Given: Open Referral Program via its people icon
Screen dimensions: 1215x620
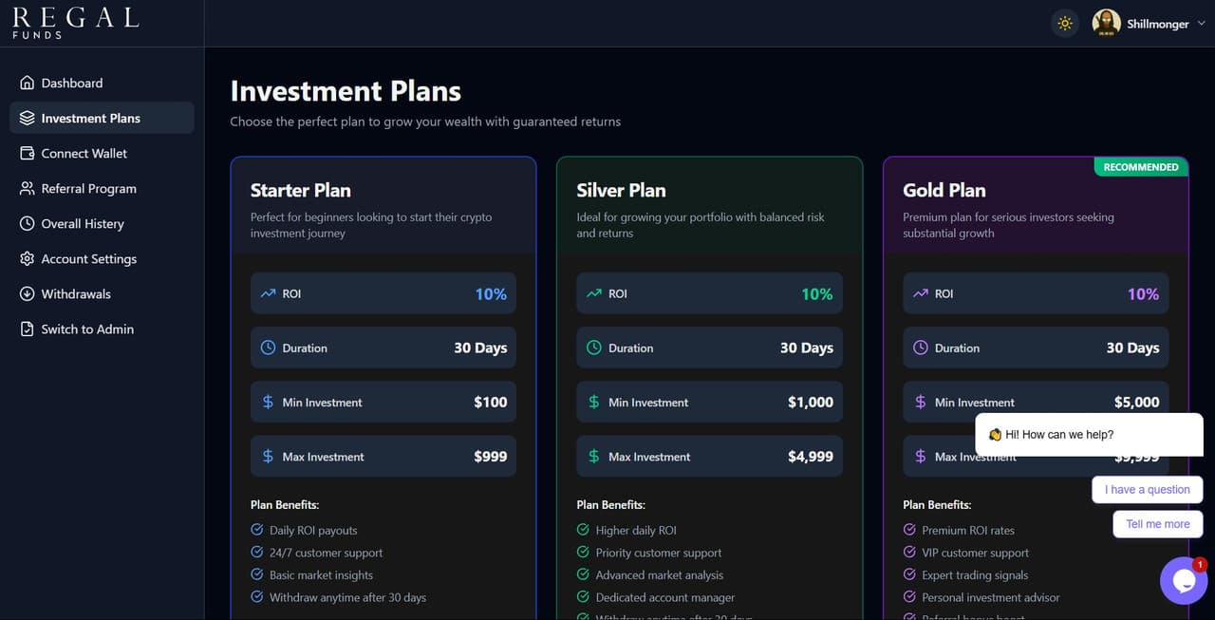Looking at the screenshot, I should point(27,188).
